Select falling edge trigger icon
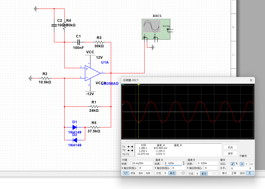Viewport: 265px width, 189px height. pyautogui.click(x=237, y=164)
